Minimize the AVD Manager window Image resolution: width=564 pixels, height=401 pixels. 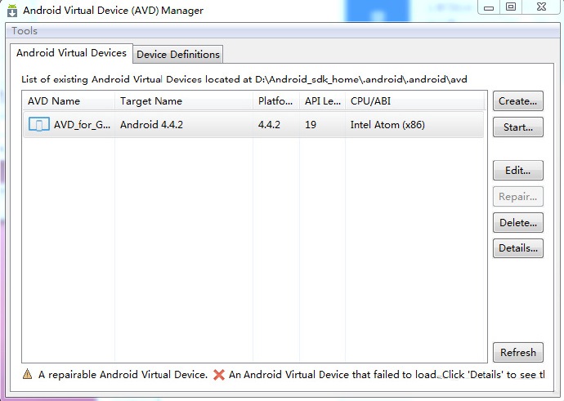point(489,7)
